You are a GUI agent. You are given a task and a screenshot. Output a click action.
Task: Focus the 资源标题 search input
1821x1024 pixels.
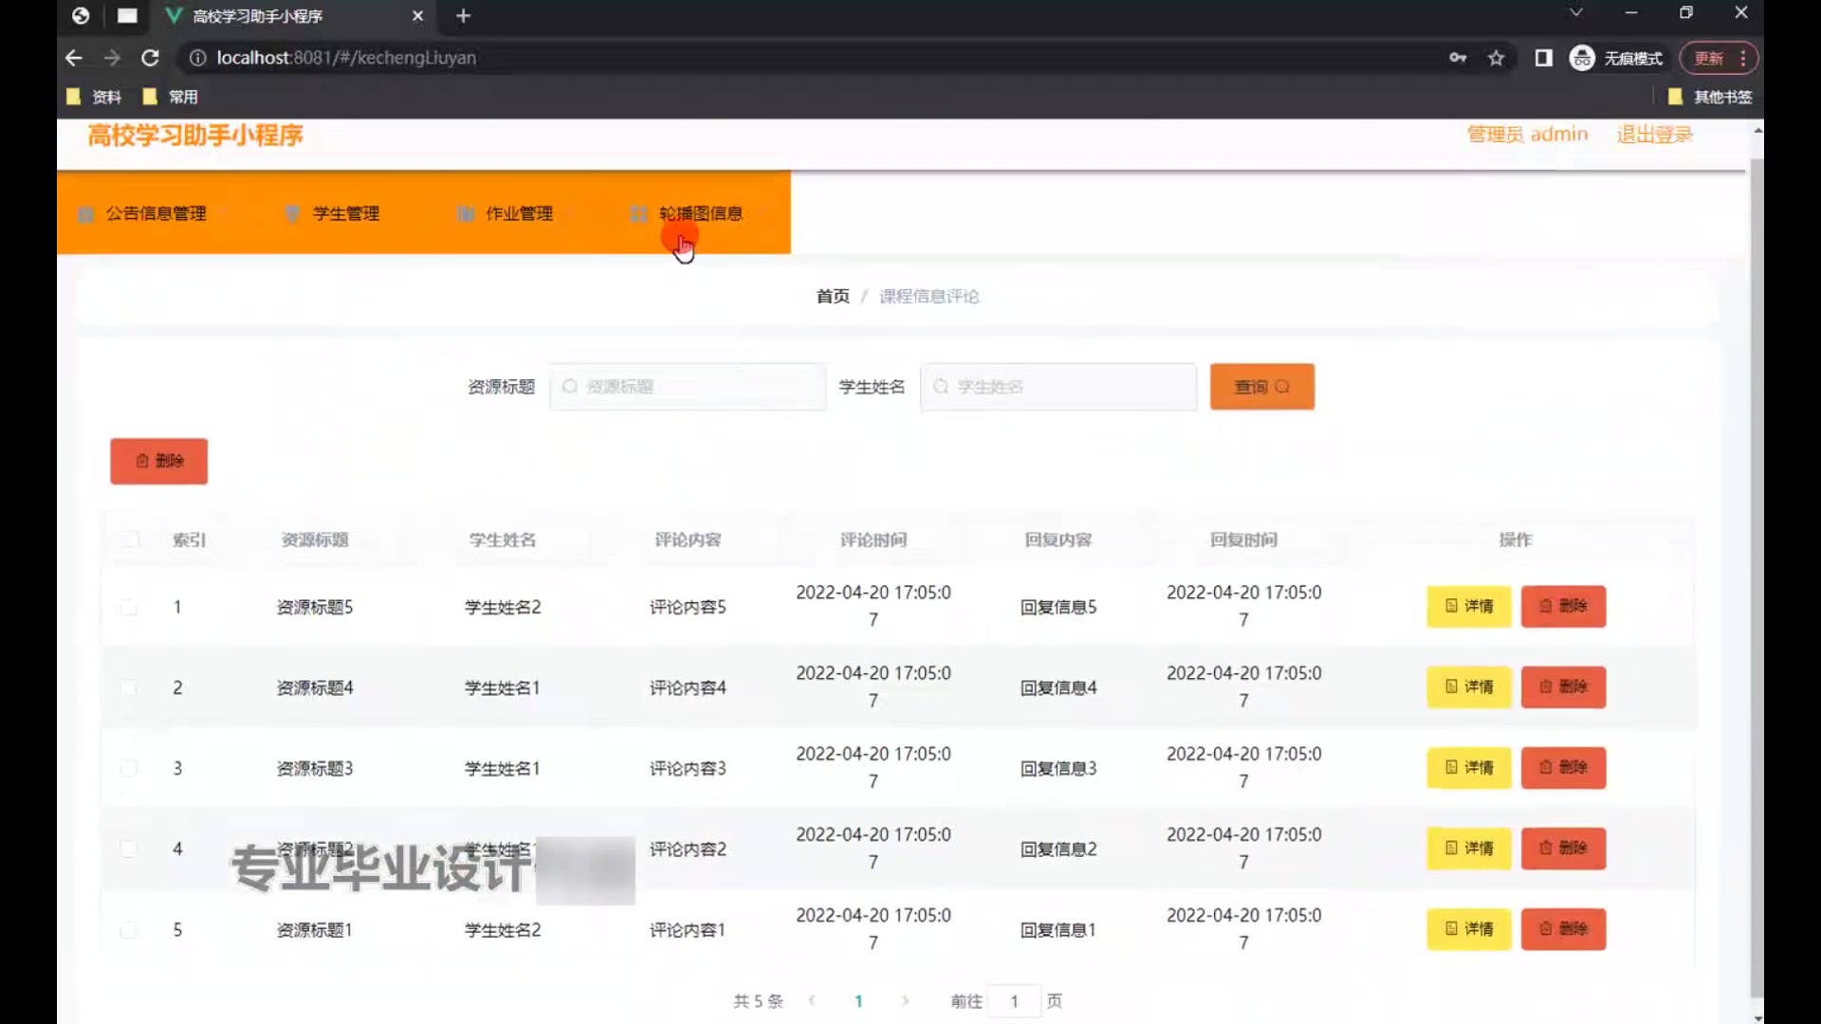pyautogui.click(x=688, y=387)
